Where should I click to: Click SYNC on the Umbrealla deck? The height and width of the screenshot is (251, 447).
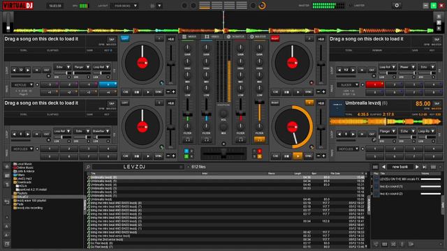[x=309, y=156]
